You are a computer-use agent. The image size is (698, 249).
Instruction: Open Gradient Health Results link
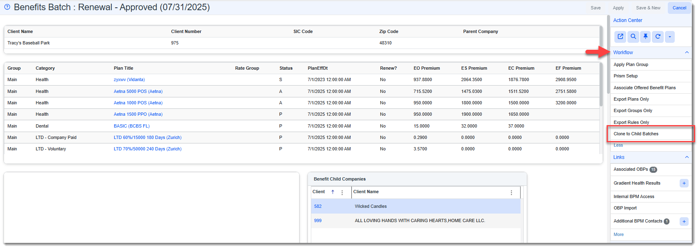(637, 183)
